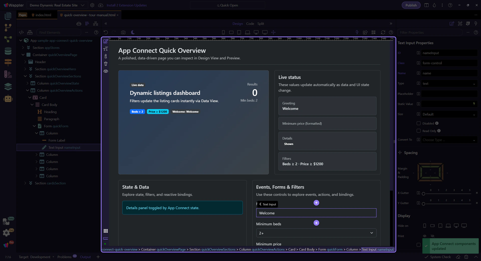Click the refresh design view icon

point(383,32)
